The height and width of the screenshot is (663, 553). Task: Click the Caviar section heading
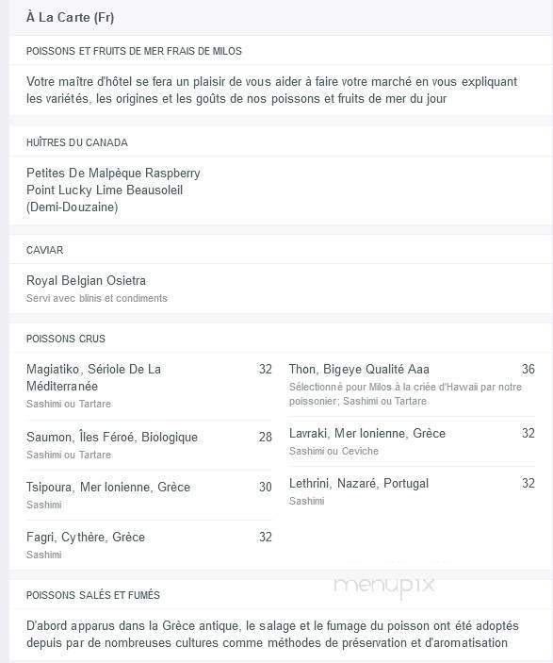[x=45, y=250]
